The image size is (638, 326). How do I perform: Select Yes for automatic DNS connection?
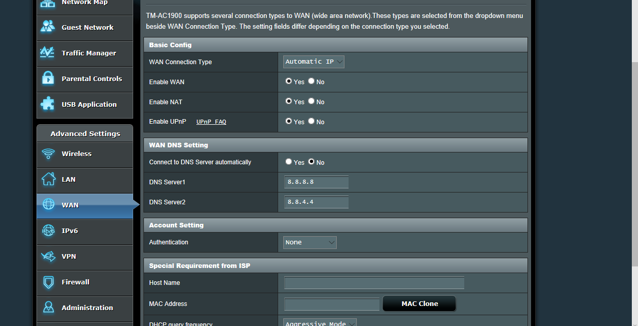(289, 162)
